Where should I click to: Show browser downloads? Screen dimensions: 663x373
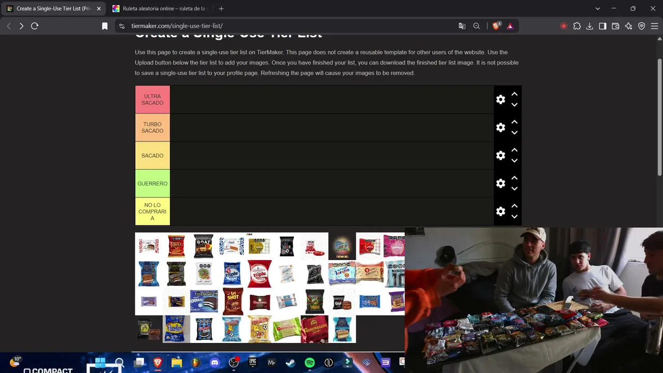coord(589,26)
